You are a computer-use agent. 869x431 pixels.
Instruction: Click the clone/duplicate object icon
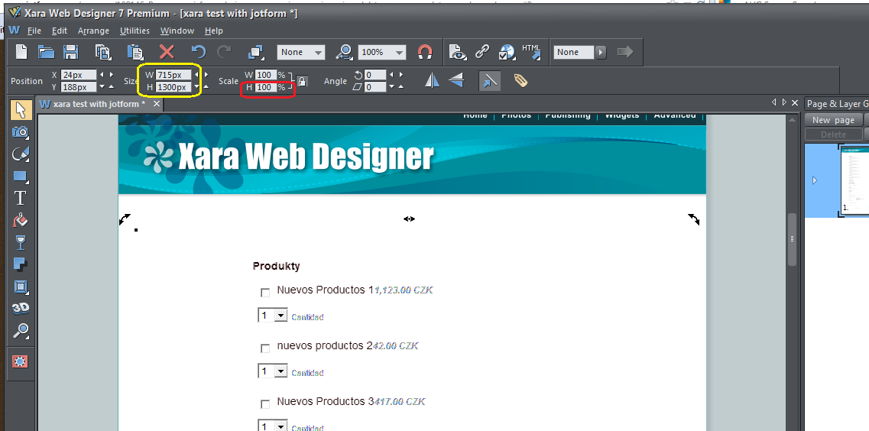(x=256, y=52)
